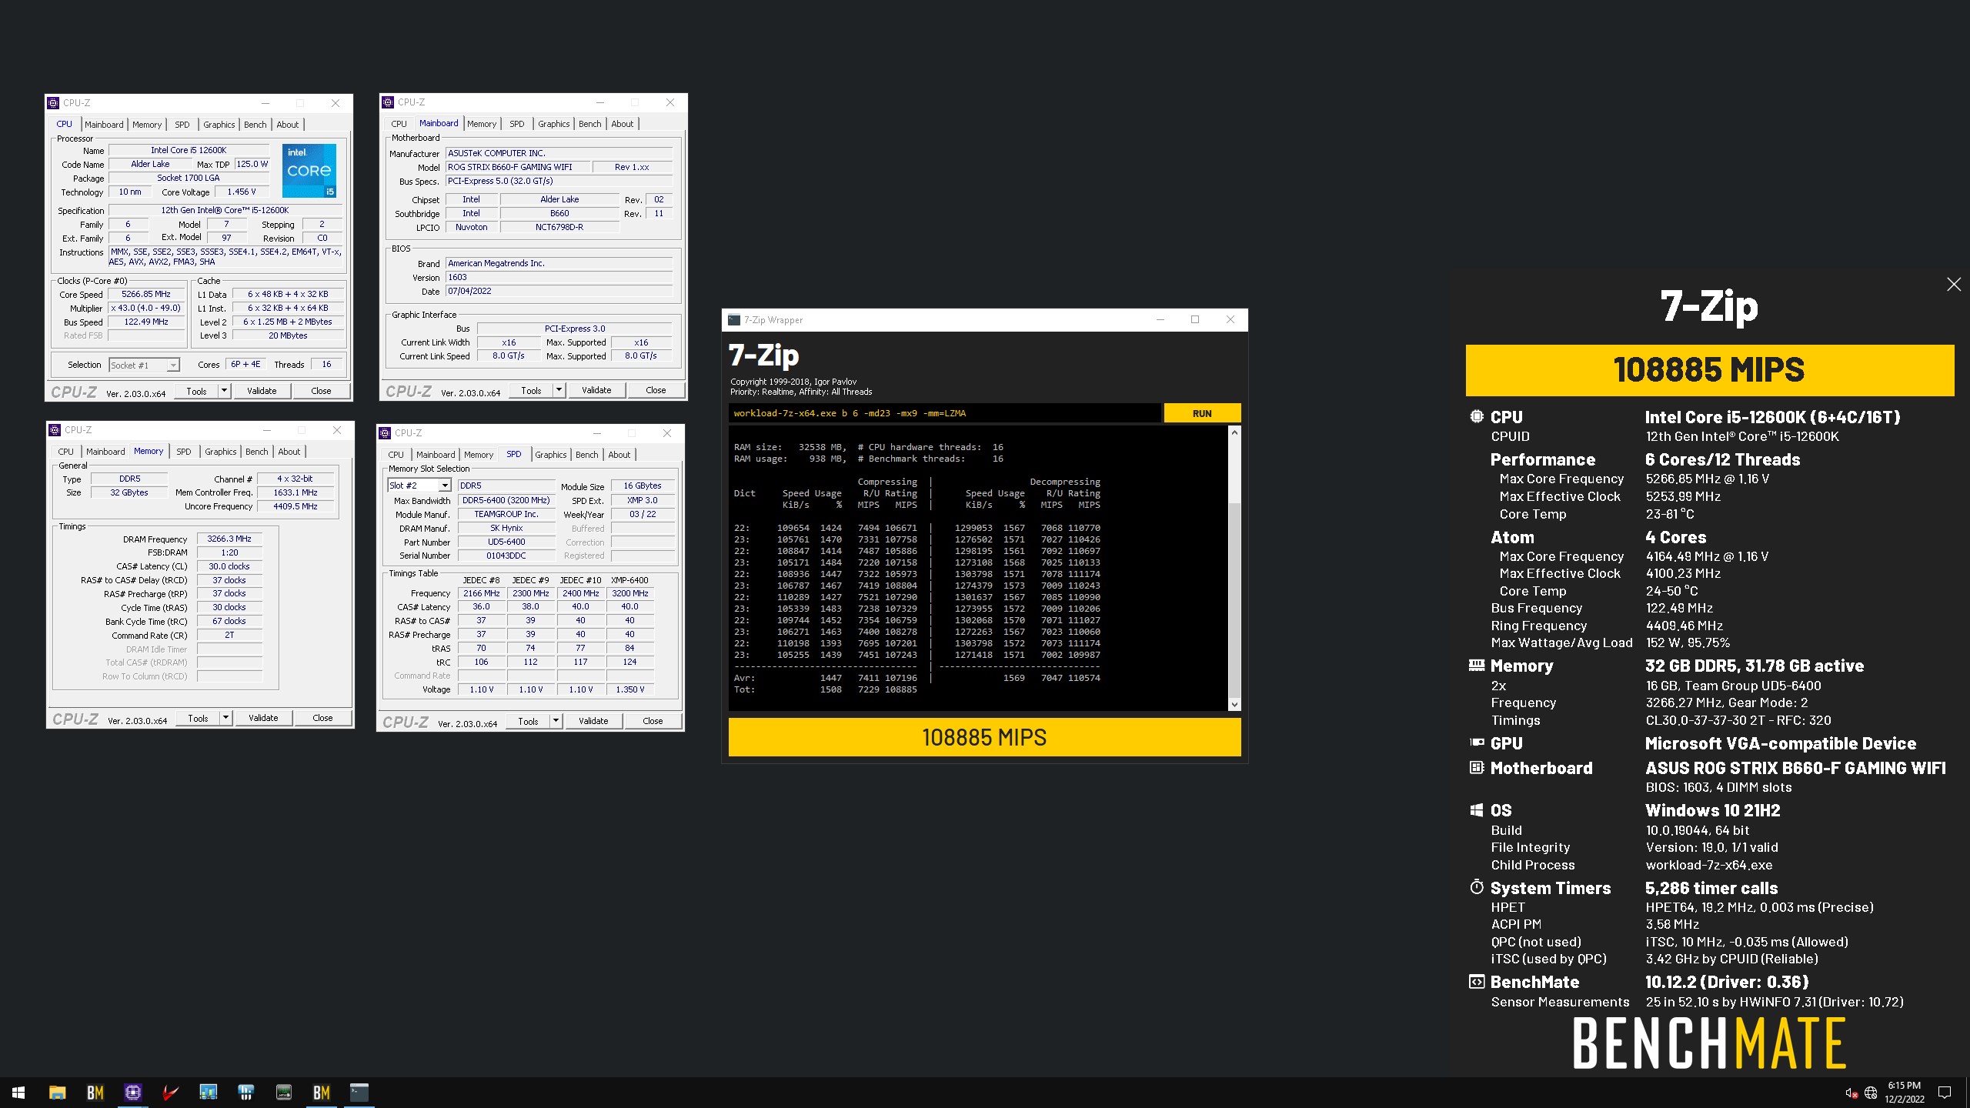Expand Tools arrow in CPU-Z Mainboard window
Screen dimensions: 1970x1108
tap(559, 390)
